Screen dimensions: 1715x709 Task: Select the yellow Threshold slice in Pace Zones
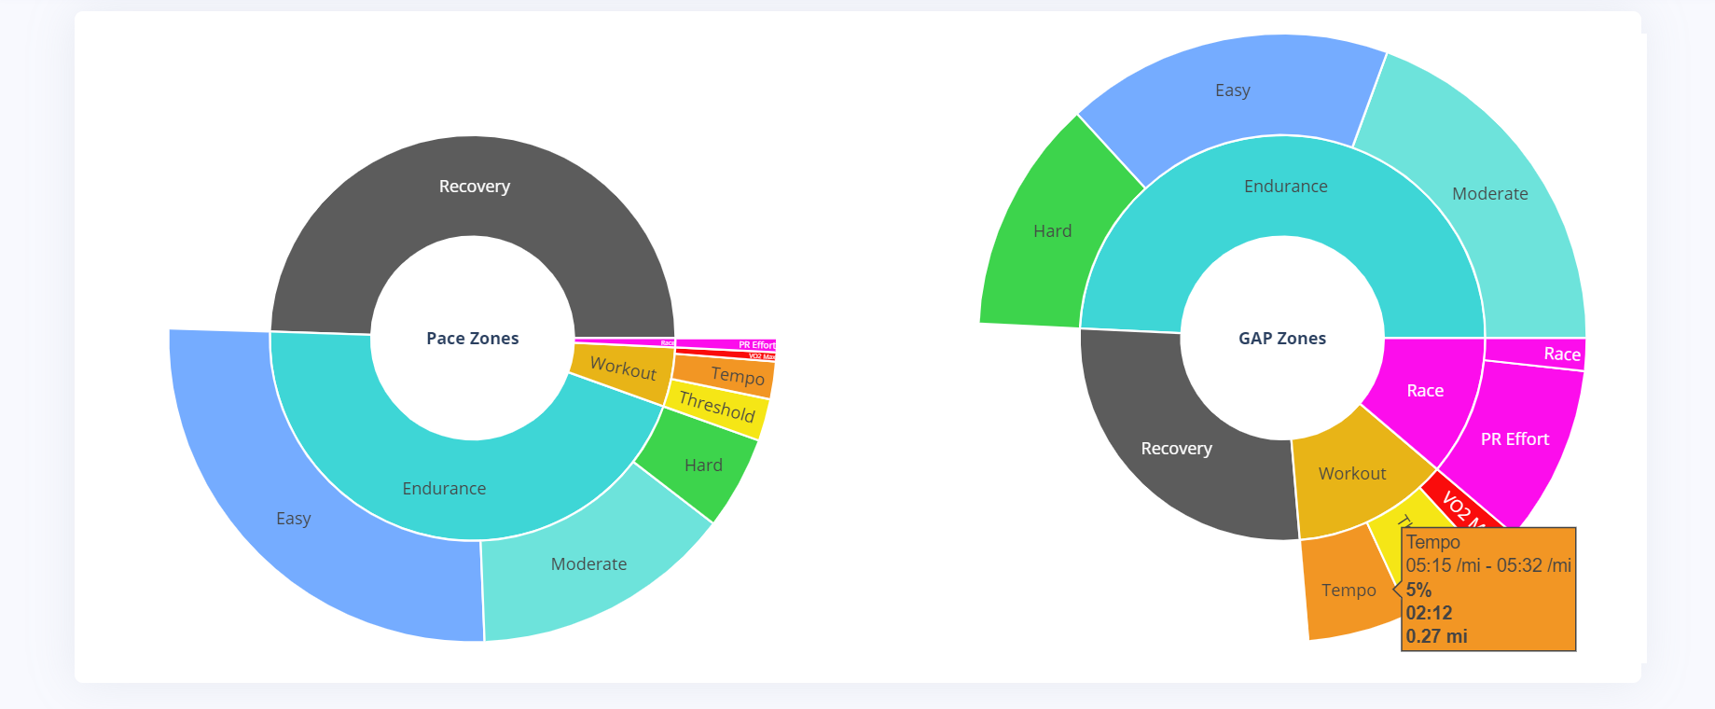click(716, 407)
